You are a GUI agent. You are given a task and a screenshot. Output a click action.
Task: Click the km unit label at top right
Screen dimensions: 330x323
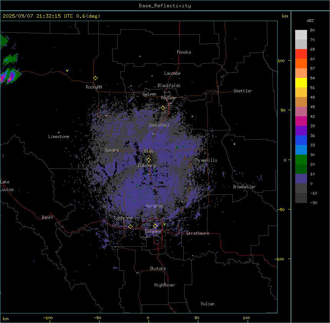point(285,16)
